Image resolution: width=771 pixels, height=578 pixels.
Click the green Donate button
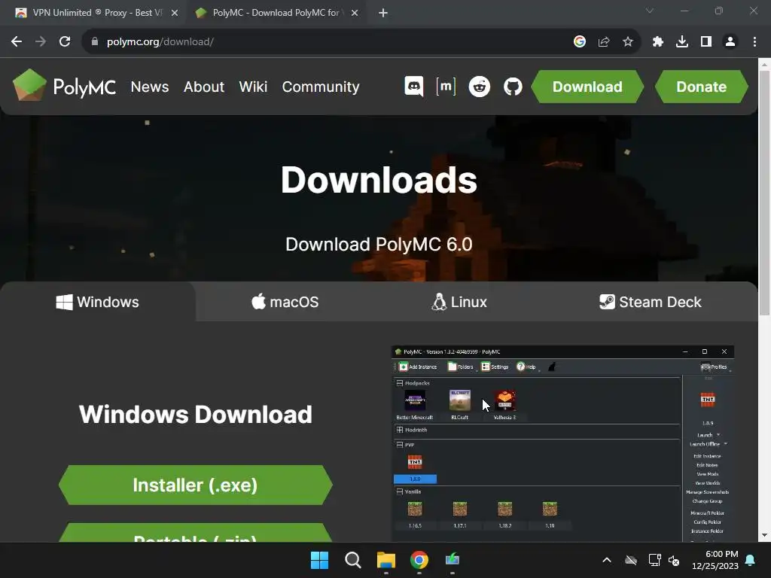[702, 87]
